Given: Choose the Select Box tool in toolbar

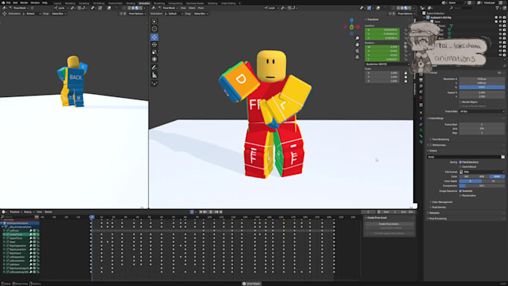Looking at the screenshot, I should tap(154, 22).
